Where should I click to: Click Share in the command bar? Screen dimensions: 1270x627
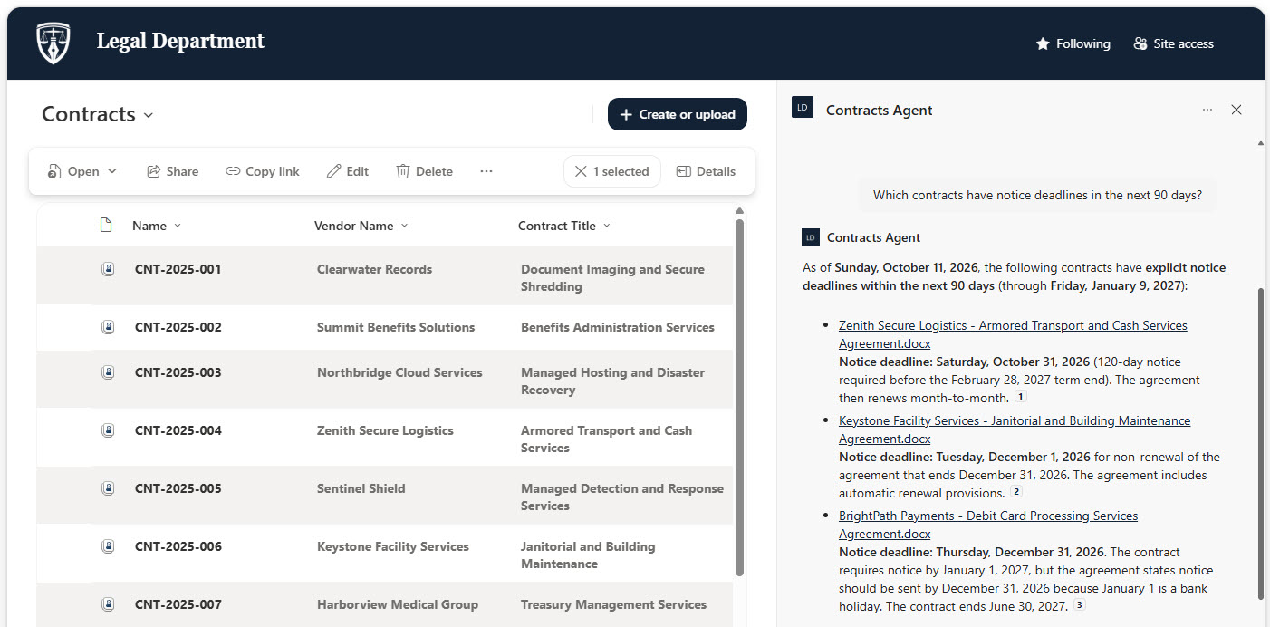point(172,171)
